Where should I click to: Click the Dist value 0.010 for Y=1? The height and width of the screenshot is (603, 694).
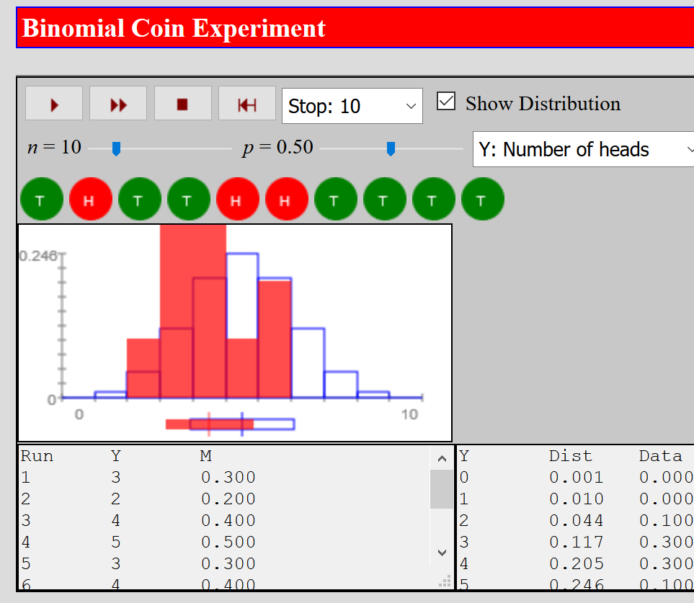click(577, 499)
